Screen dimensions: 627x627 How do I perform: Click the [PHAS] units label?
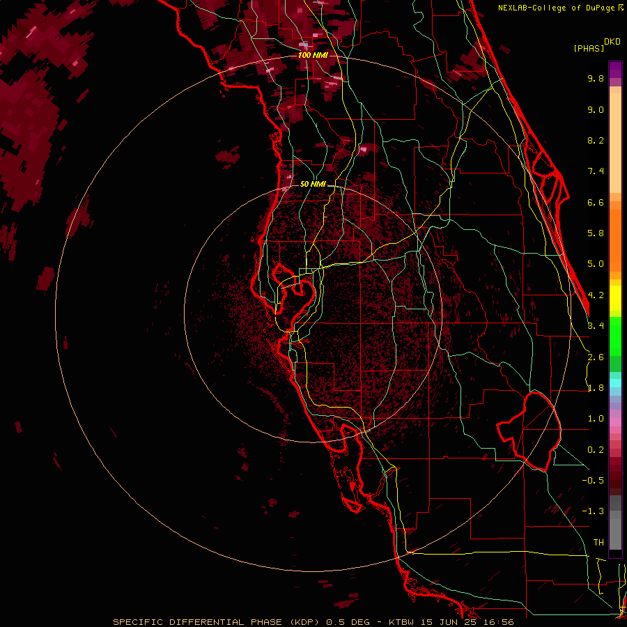tap(589, 48)
